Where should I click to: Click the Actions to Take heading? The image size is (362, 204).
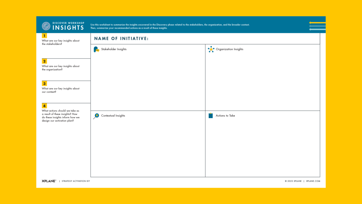tap(225, 116)
